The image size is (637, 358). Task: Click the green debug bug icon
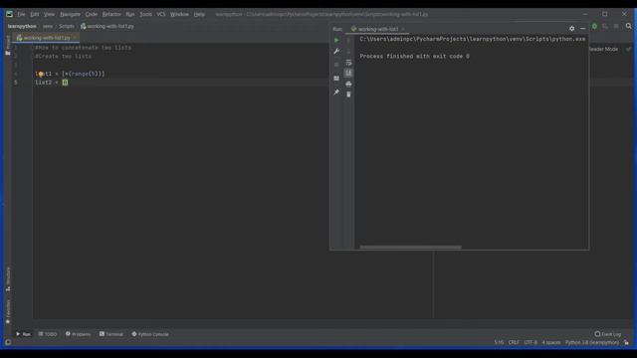coord(594,27)
